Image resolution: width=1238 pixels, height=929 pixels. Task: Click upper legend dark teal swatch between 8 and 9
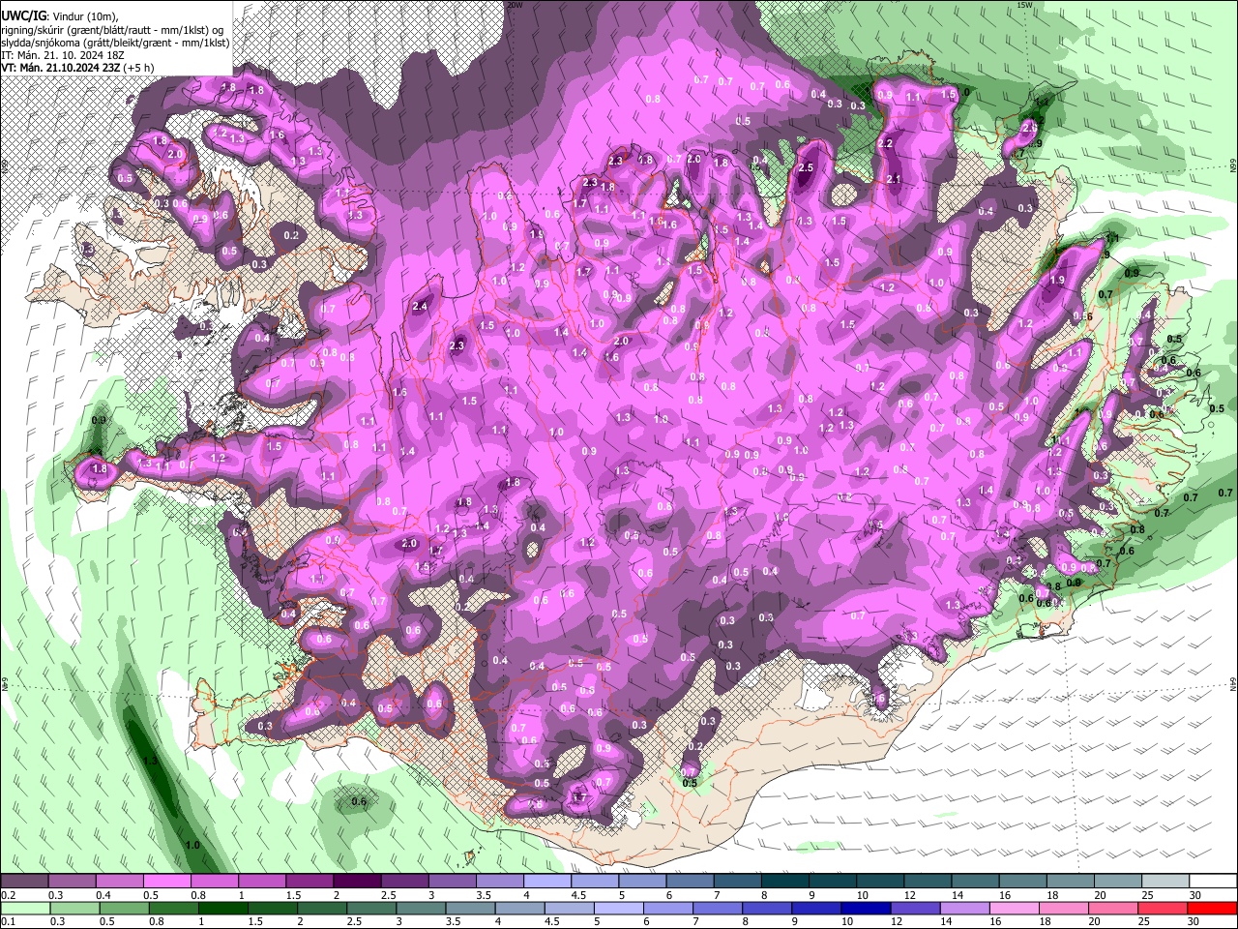point(784,882)
